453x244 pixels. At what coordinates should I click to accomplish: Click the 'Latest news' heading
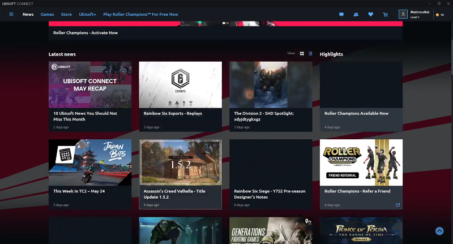tap(62, 54)
